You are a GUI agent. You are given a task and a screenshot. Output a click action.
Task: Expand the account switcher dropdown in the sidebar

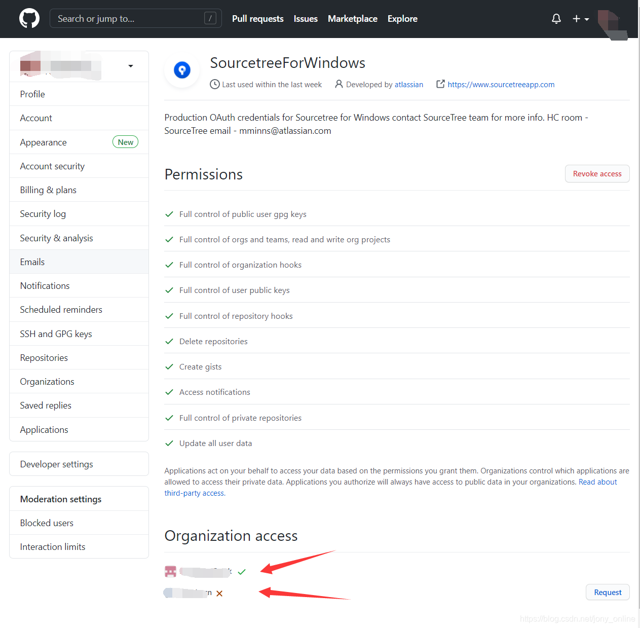click(x=130, y=66)
